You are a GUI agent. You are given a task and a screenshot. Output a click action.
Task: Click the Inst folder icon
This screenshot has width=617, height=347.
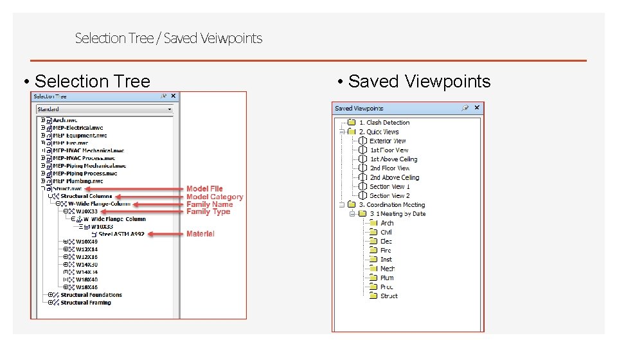coord(374,259)
